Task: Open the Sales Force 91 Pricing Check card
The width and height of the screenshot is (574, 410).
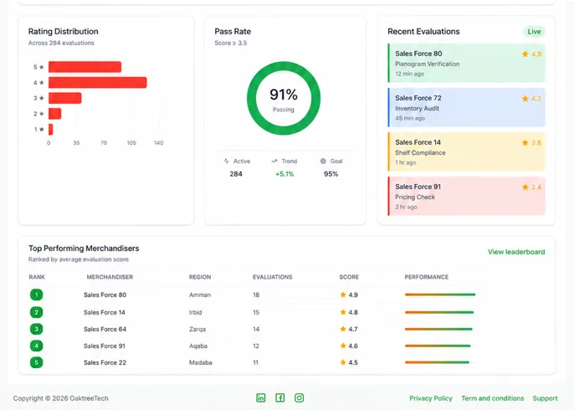Action: click(466, 196)
